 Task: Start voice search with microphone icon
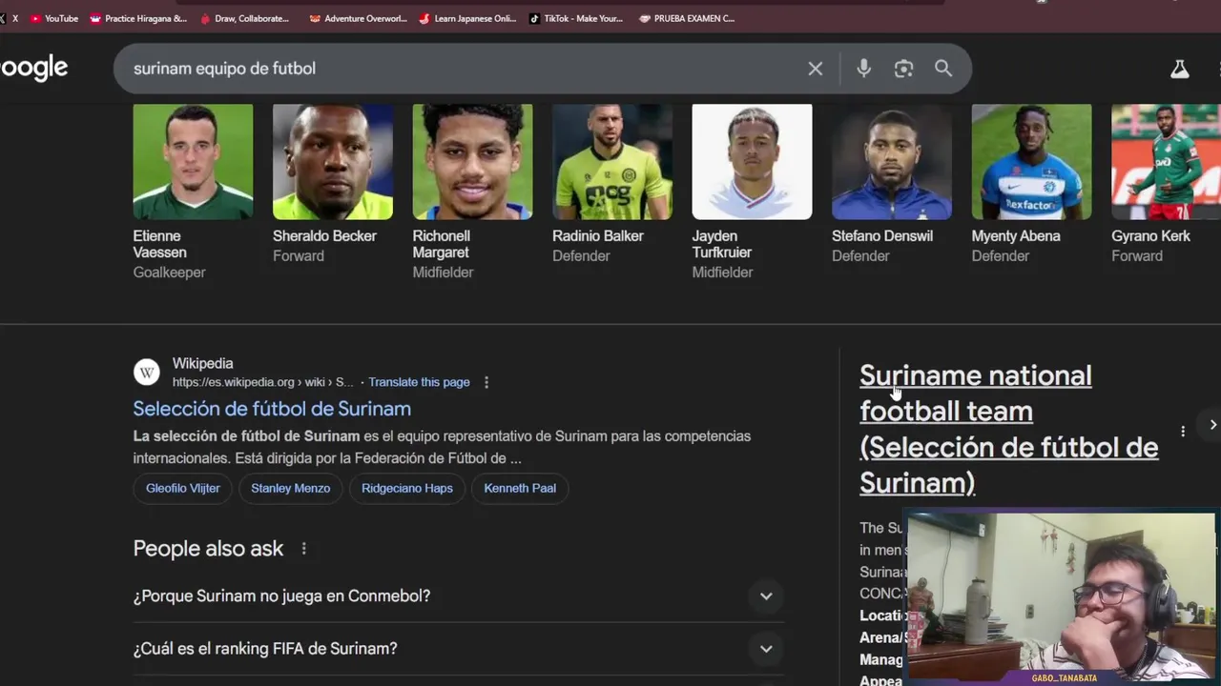[x=863, y=69]
